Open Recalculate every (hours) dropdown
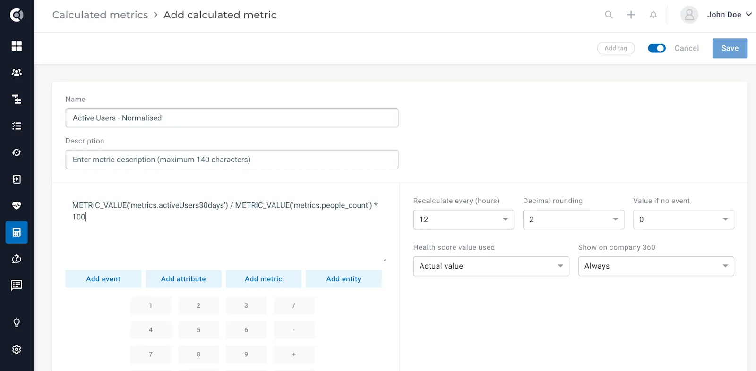Screen dimensions: 756x371 [x=464, y=219]
